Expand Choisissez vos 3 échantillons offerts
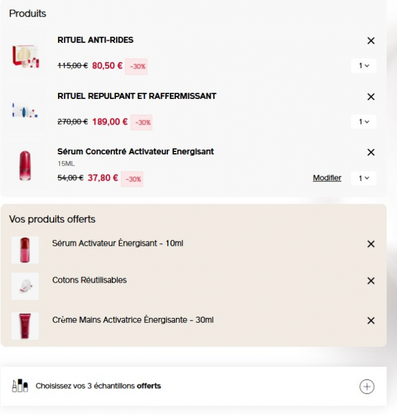Screen dimensions: 397x415 pos(98,386)
